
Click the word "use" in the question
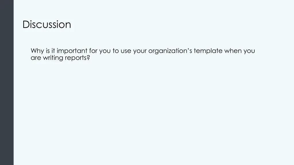tap(126, 51)
